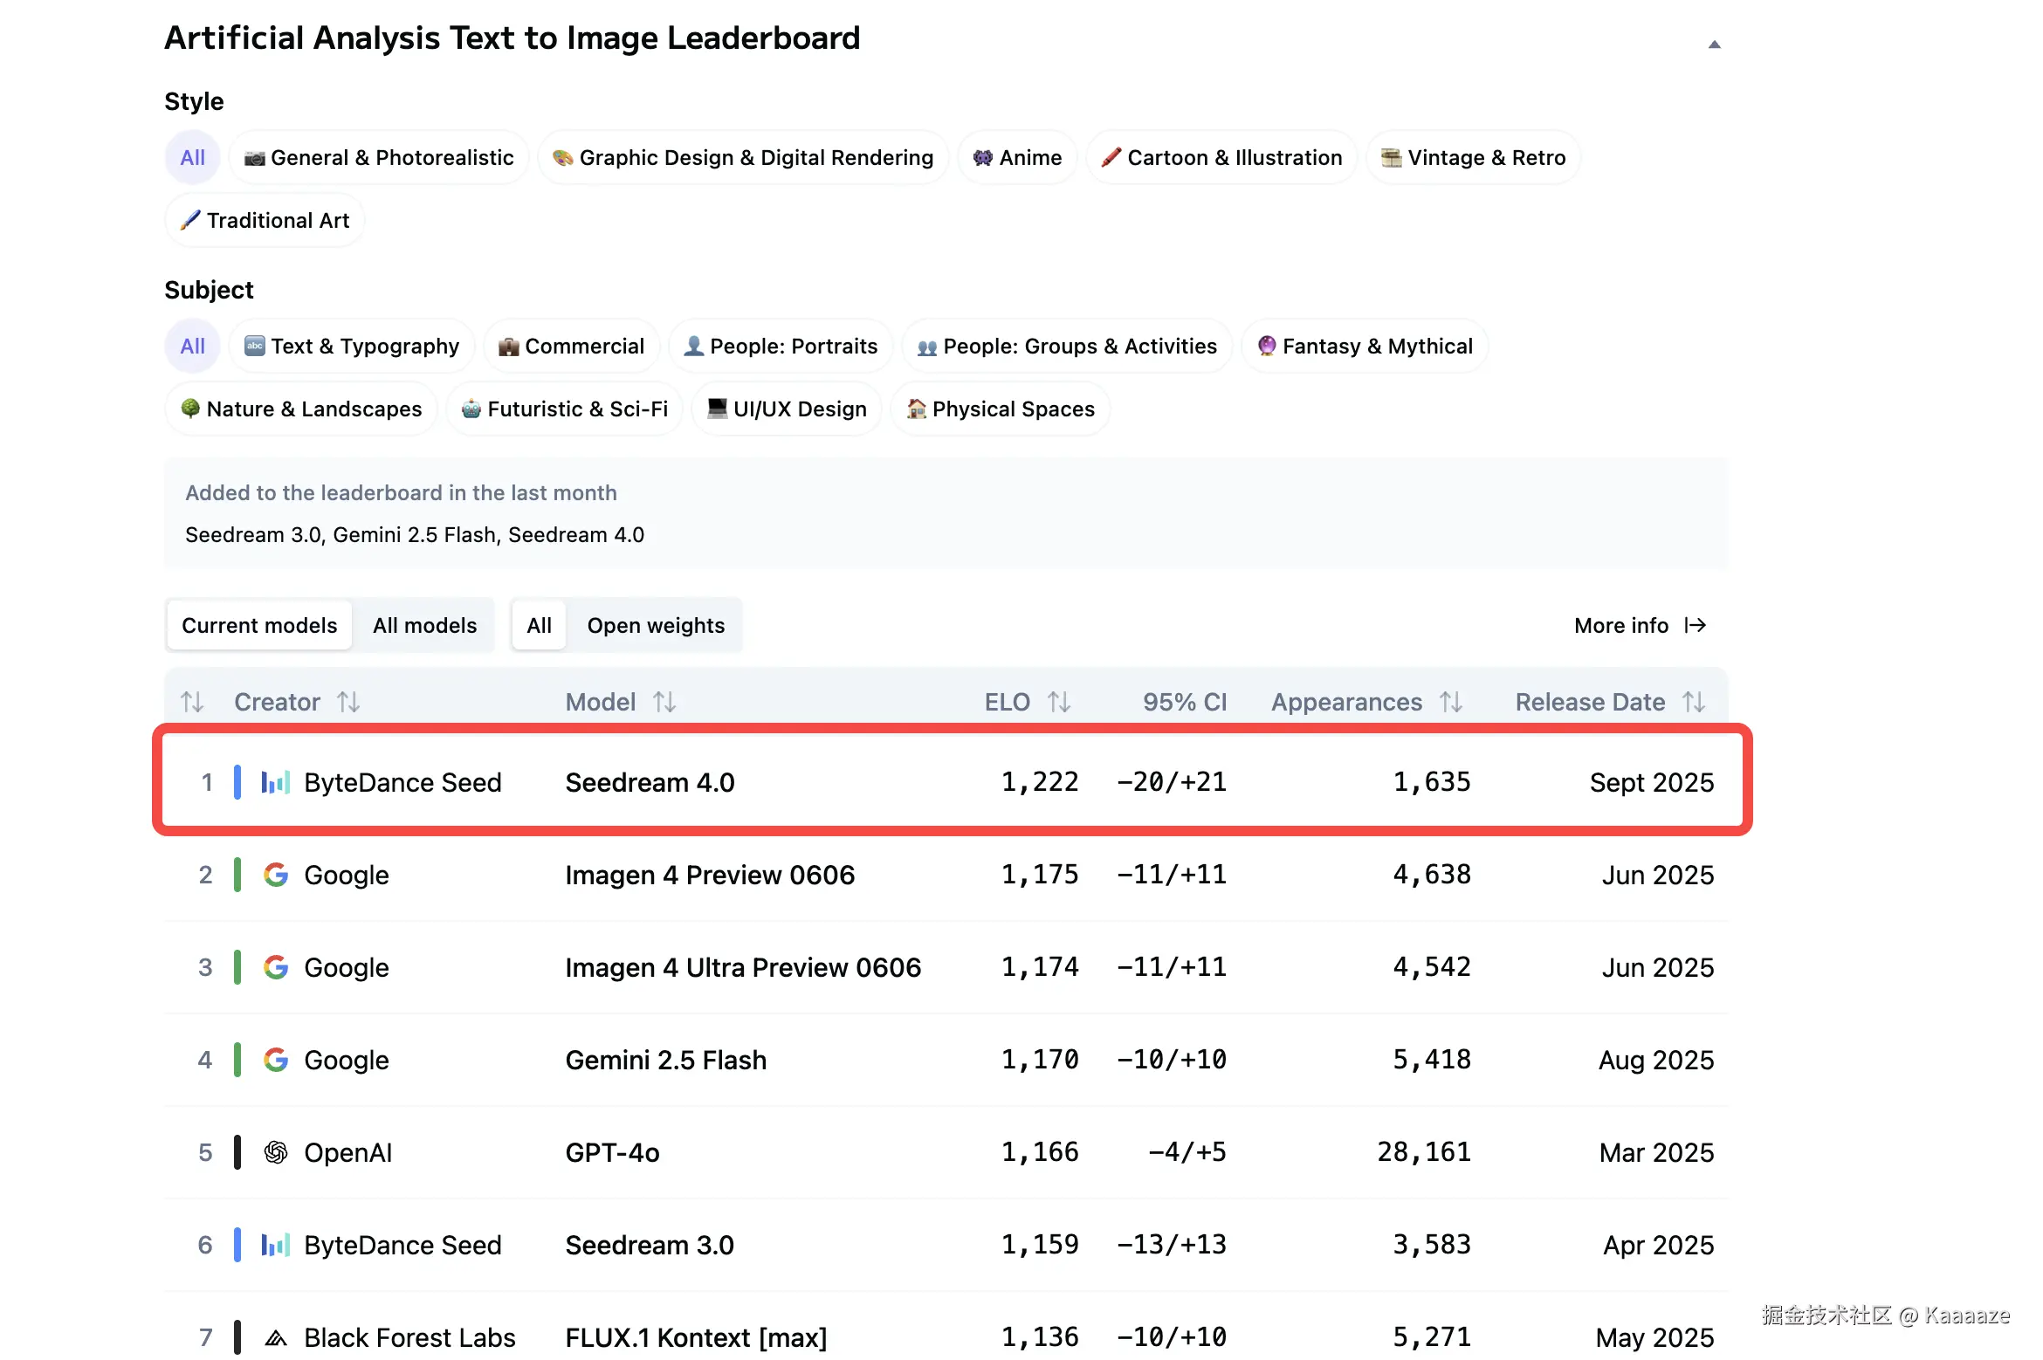
Task: Click the OpenAI logo in row 5
Action: click(x=276, y=1152)
